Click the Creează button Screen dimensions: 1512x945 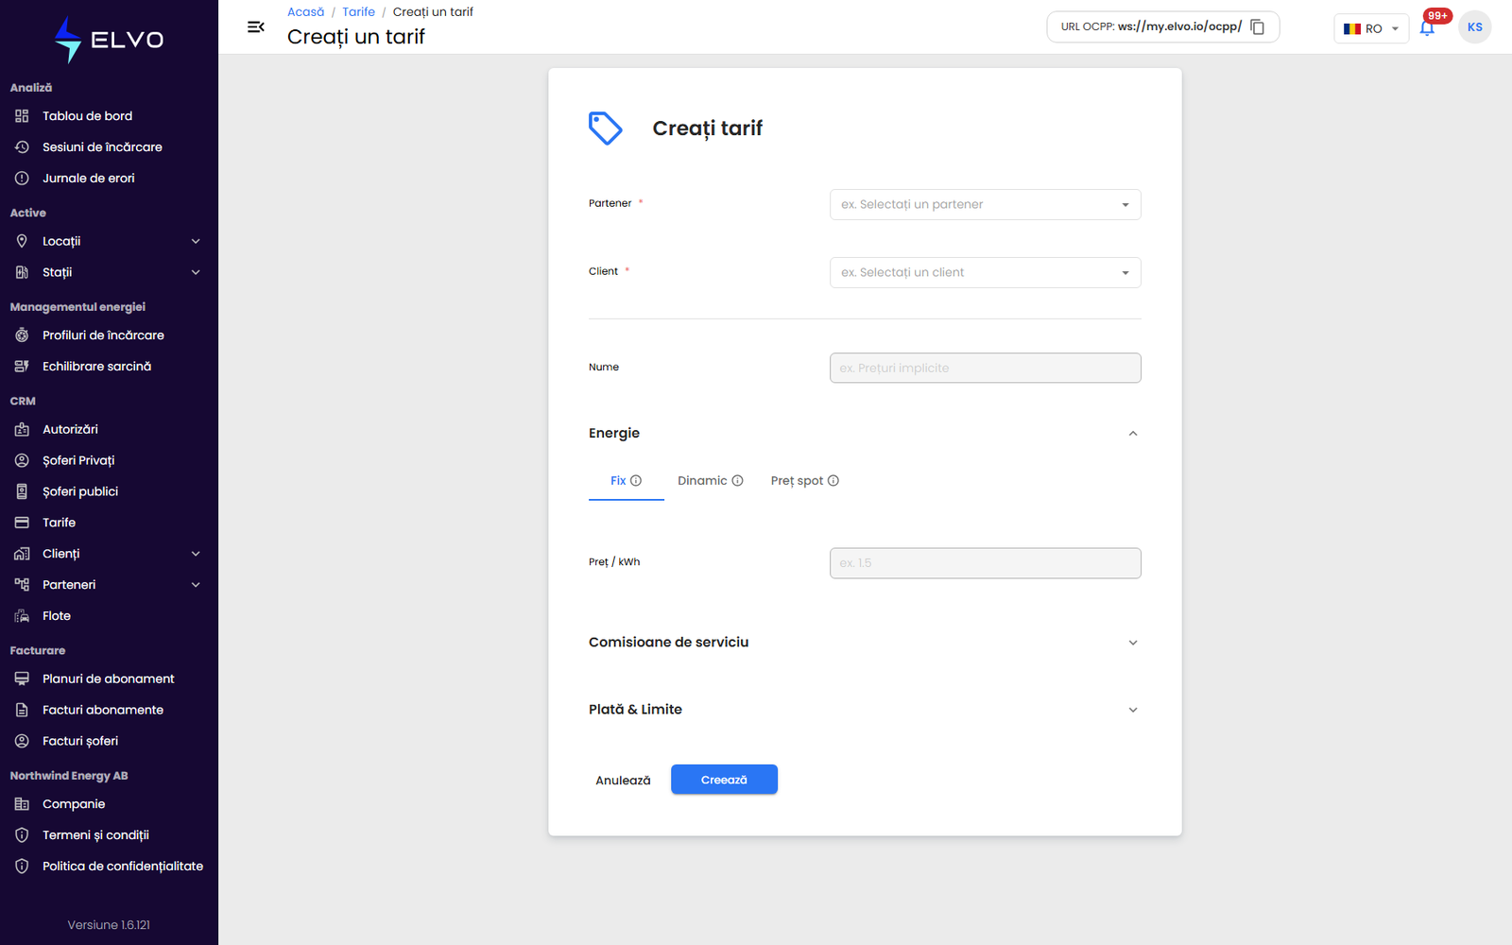pos(724,780)
